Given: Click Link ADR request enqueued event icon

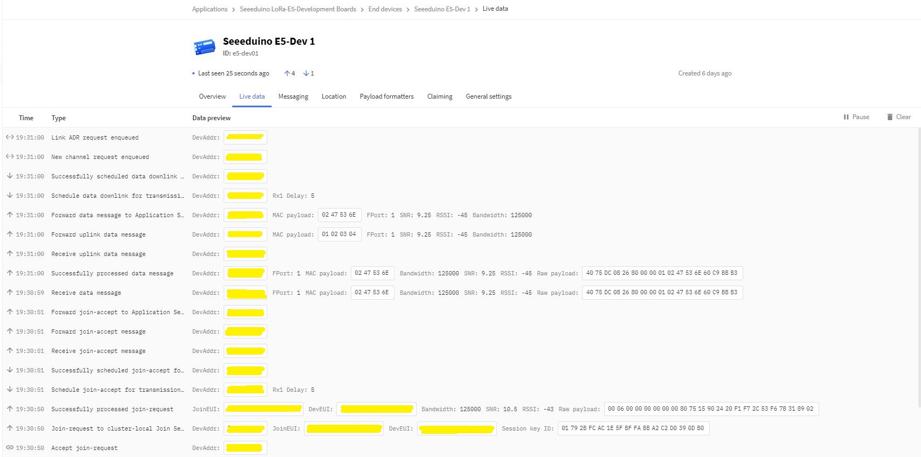Looking at the screenshot, I should coord(10,137).
